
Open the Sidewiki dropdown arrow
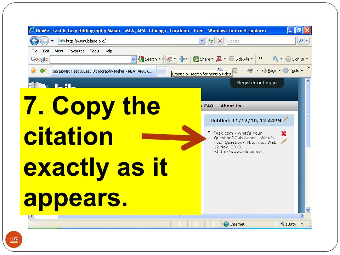(251, 59)
